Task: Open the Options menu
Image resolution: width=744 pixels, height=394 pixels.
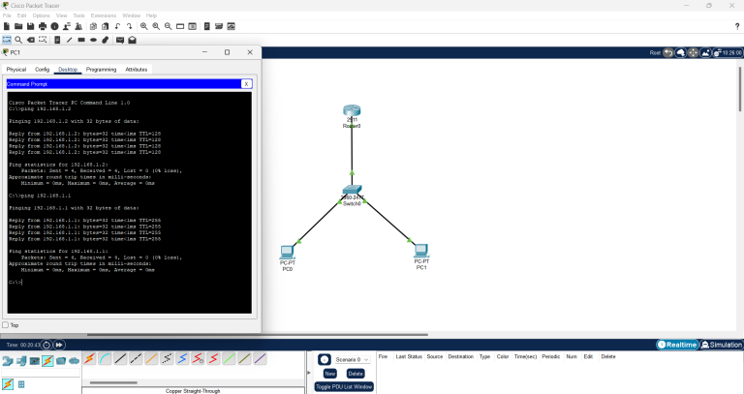Action: 42,15
